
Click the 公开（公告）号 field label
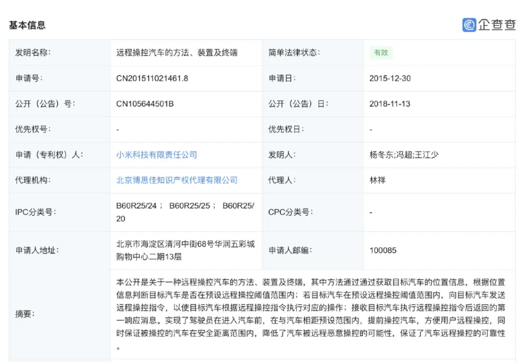pyautogui.click(x=45, y=104)
